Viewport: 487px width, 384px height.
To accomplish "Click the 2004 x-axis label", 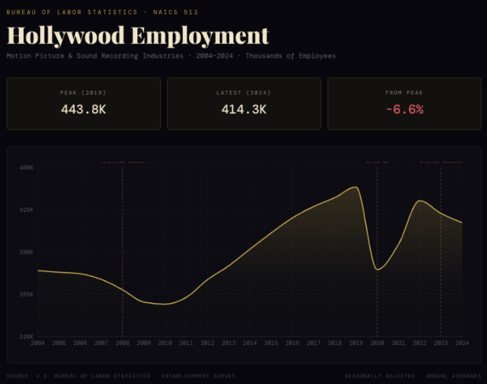I will tap(38, 343).
